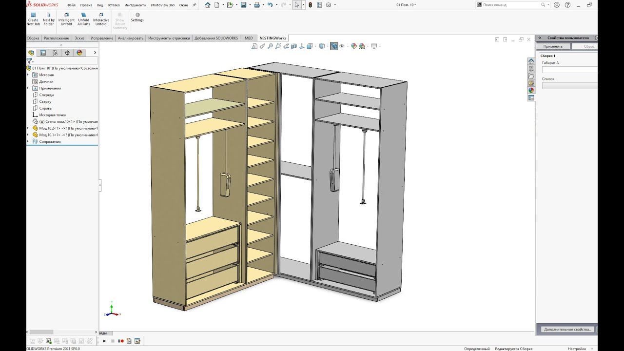Click the Section View icon
624x351 pixels.
(x=294, y=46)
